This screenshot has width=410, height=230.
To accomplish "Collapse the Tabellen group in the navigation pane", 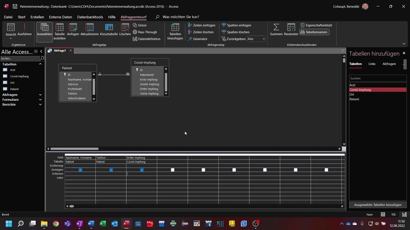I will click(40, 64).
